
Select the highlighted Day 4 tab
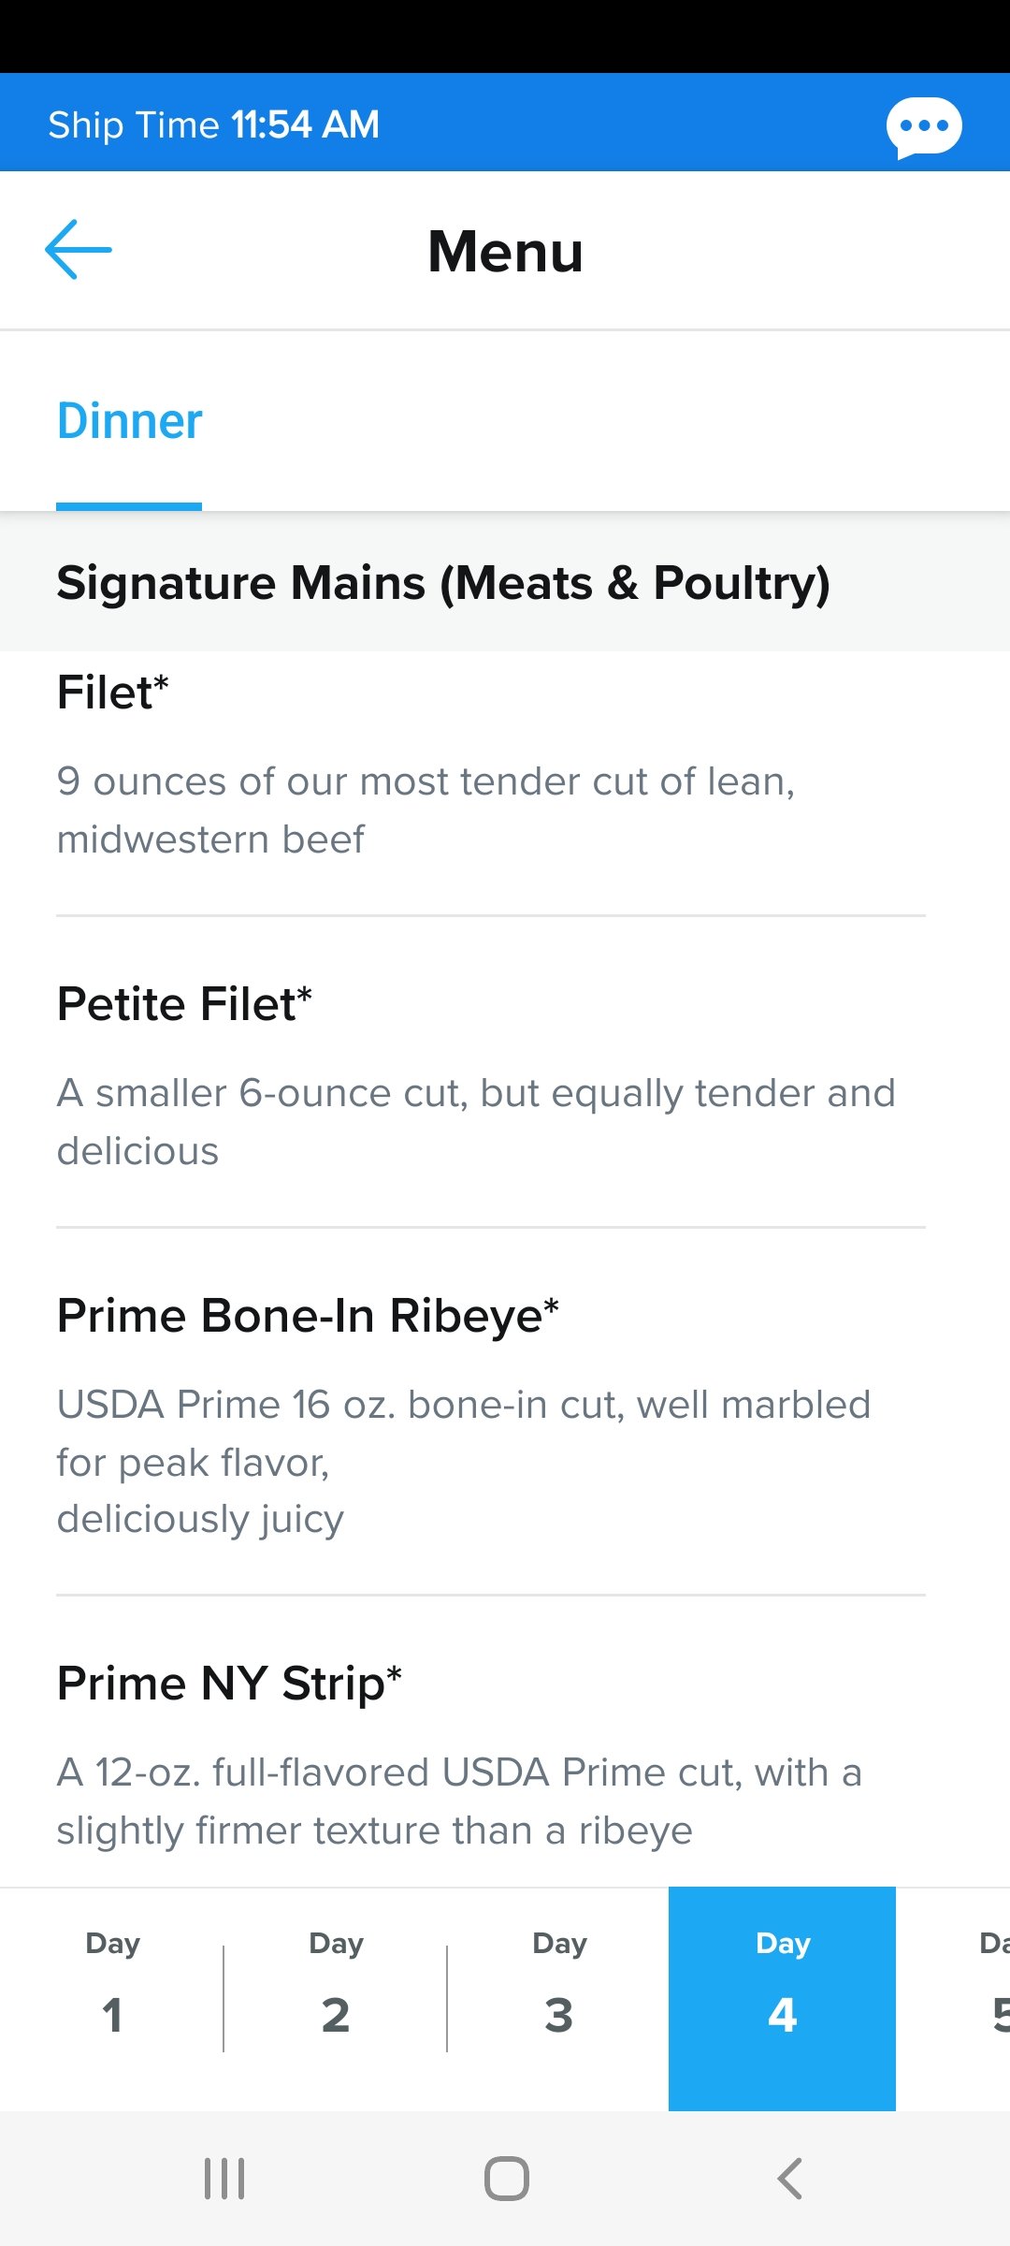(782, 1999)
